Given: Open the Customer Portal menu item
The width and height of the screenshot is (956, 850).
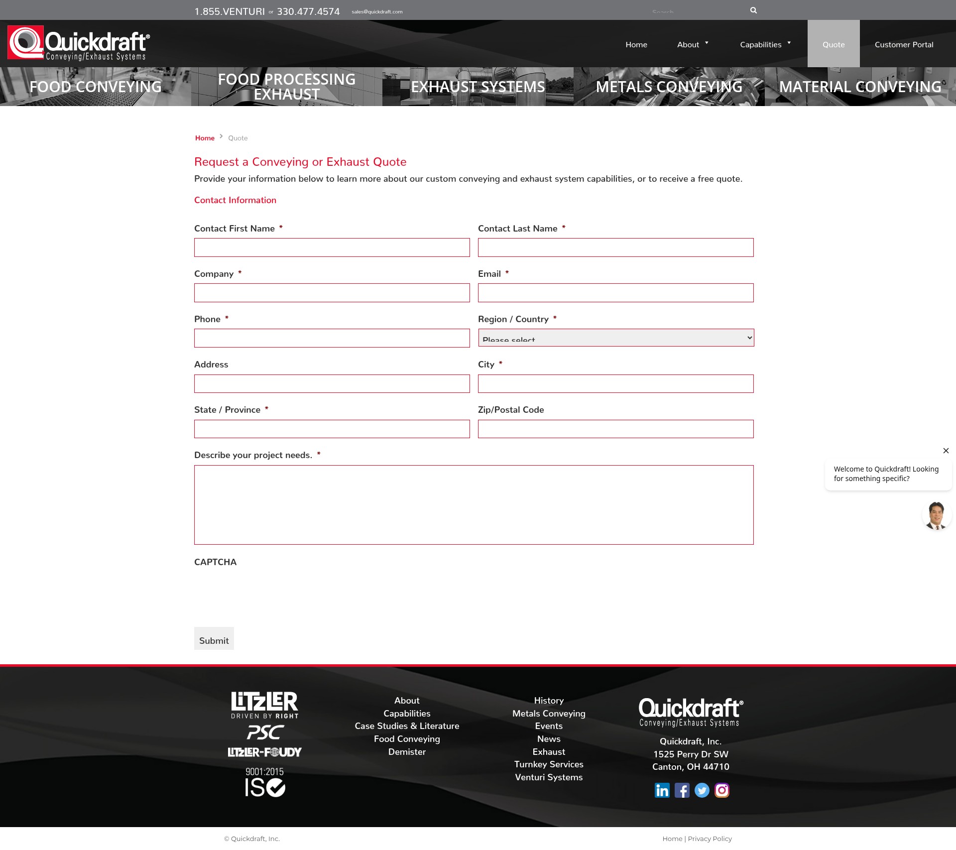Looking at the screenshot, I should tap(904, 44).
